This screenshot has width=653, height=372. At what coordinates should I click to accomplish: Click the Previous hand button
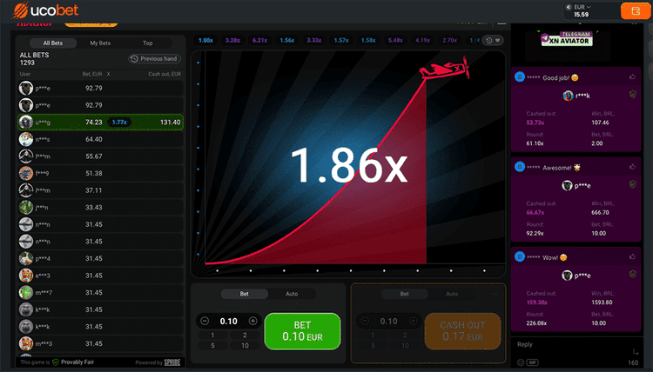click(x=154, y=58)
